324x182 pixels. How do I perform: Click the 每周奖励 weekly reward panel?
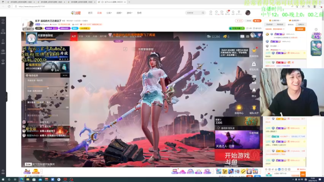click(x=47, y=67)
